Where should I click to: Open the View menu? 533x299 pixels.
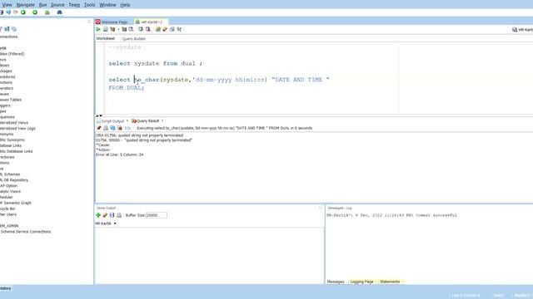click(7, 5)
